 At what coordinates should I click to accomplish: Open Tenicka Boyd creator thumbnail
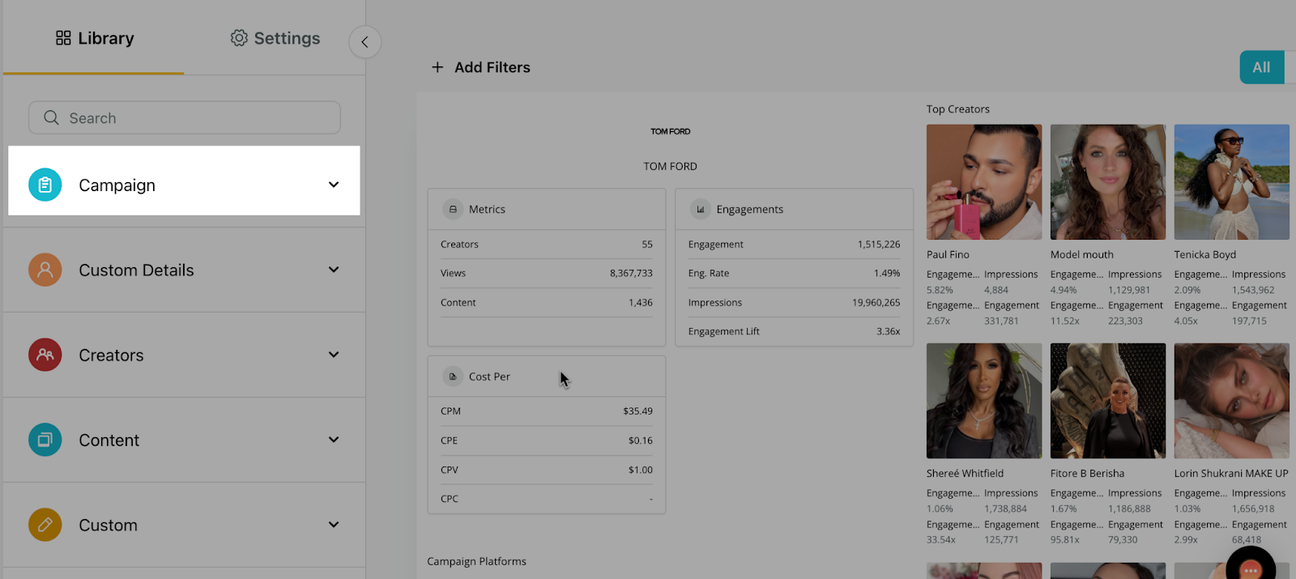(1232, 181)
